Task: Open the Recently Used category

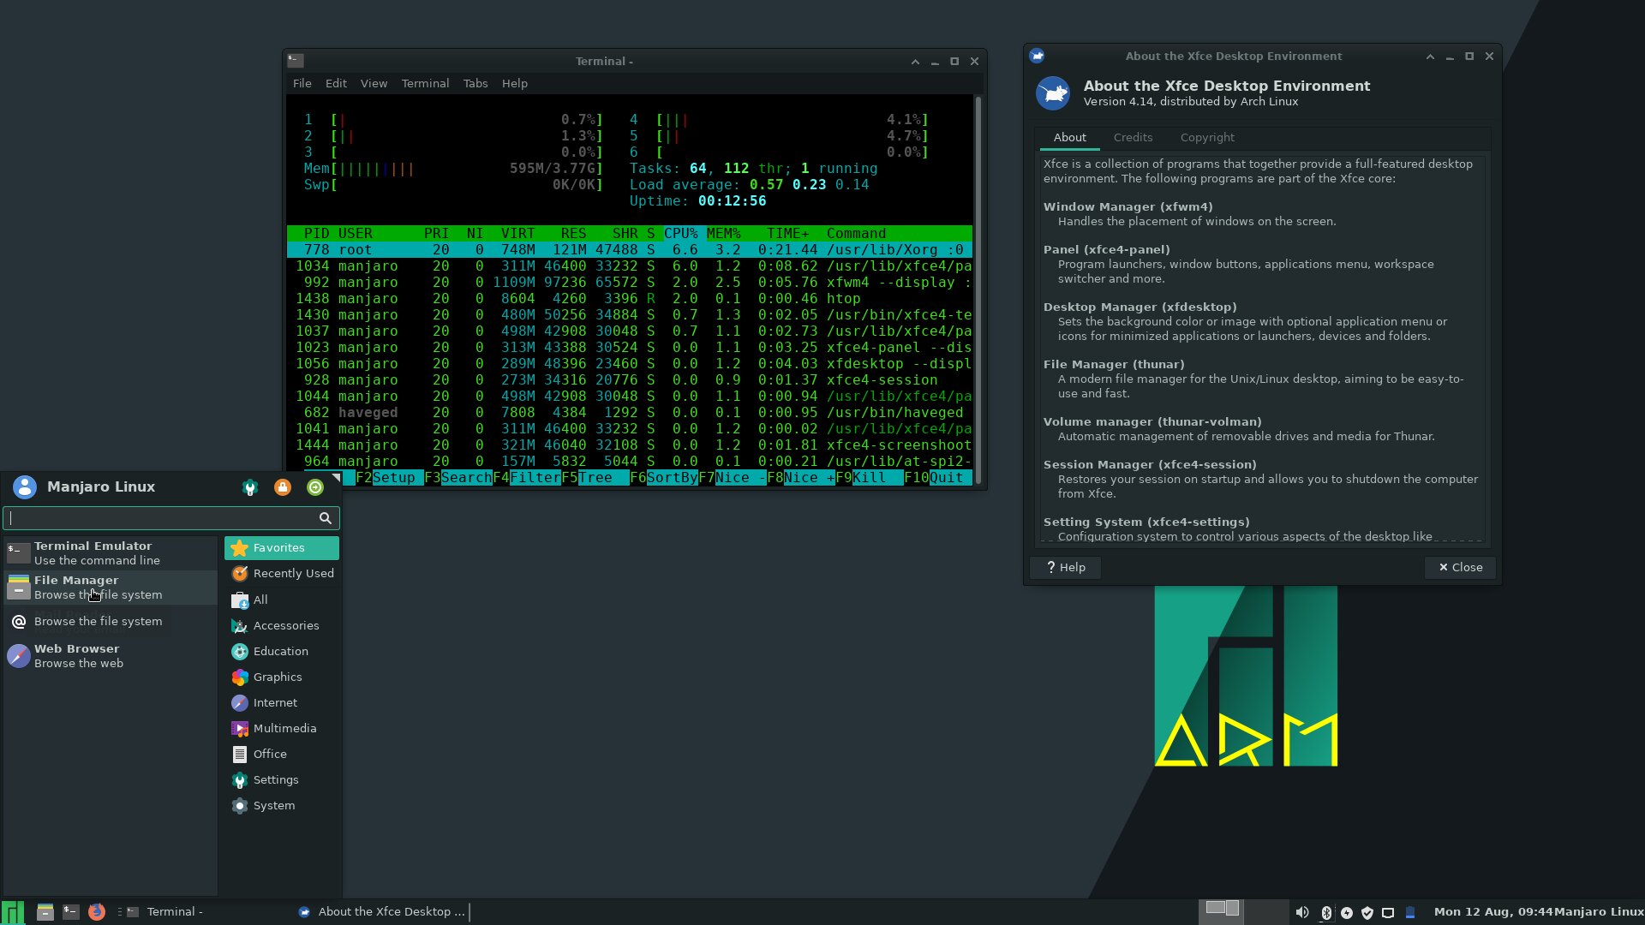Action: [282, 574]
